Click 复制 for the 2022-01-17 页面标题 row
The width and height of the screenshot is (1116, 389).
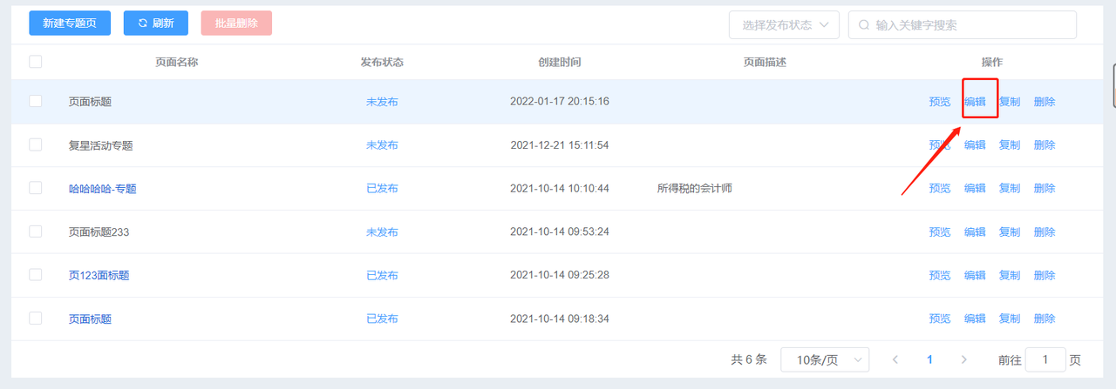tap(1010, 102)
